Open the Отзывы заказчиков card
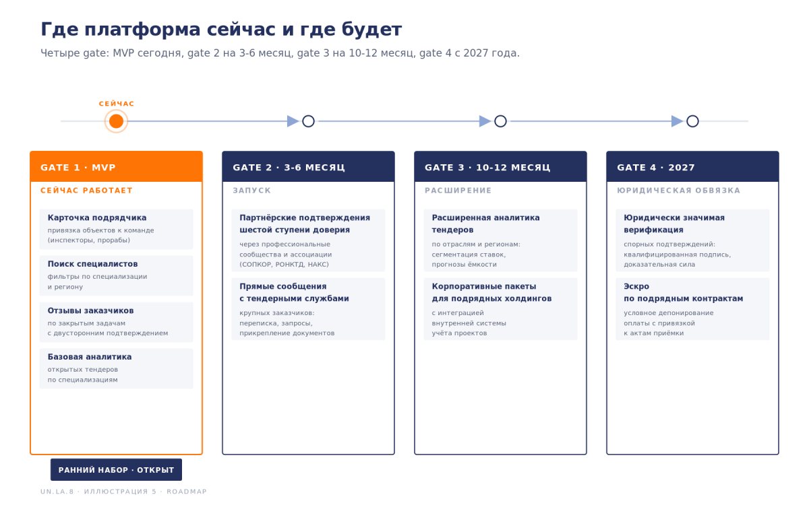Viewport: 809px width, 505px height. click(116, 322)
